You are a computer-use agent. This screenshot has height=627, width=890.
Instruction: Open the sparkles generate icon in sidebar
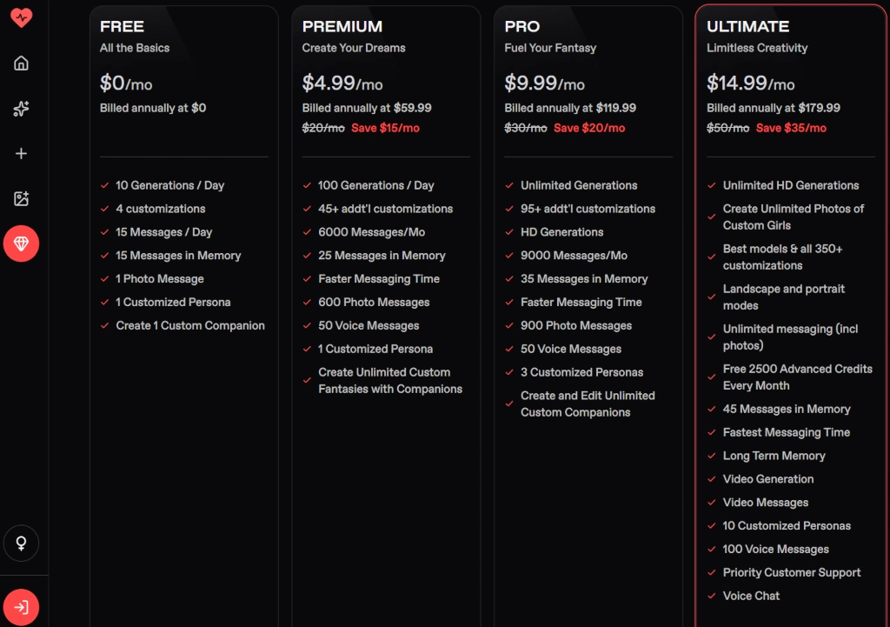21,109
